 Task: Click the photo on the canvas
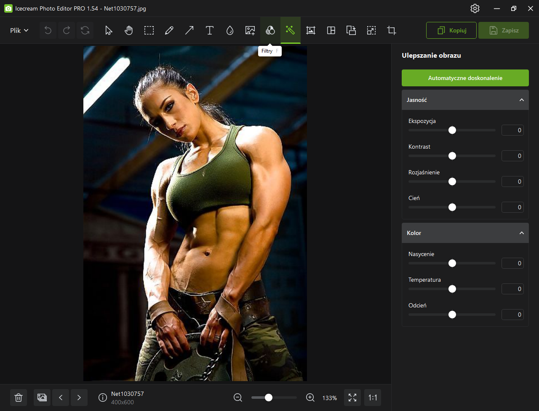click(195, 214)
